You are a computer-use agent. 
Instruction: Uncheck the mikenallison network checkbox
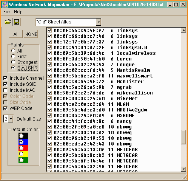pyautogui.click(x=50, y=93)
